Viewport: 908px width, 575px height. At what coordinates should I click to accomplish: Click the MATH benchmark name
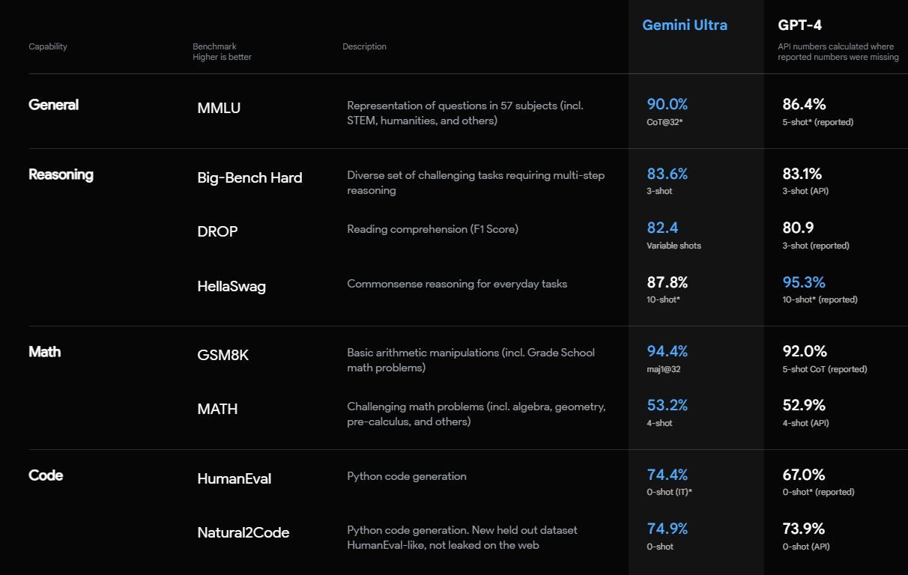(217, 409)
